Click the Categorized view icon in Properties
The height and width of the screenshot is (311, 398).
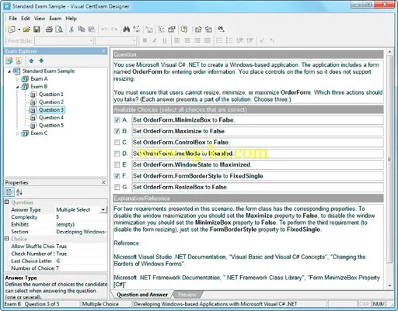[9, 192]
